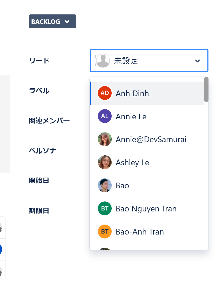Image resolution: width=220 pixels, height=282 pixels.
Task: Click Annie Le's purple AL avatar
Action: tap(105, 116)
